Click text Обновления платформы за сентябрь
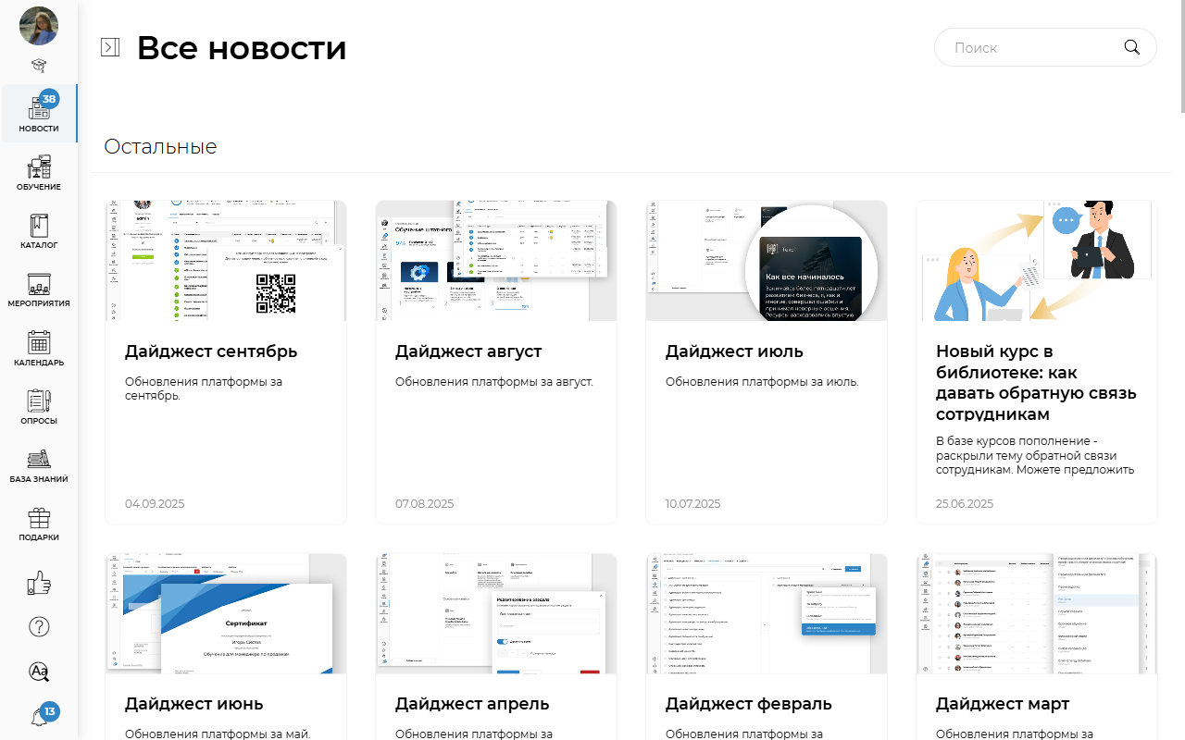The width and height of the screenshot is (1185, 740). (204, 388)
